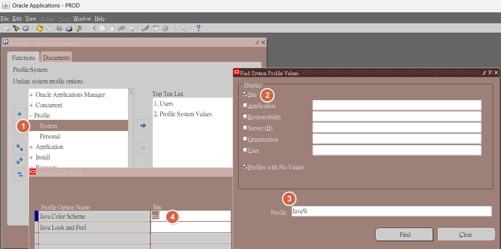501x249 pixels.
Task: Expand the Application tree node
Action: click(x=31, y=147)
